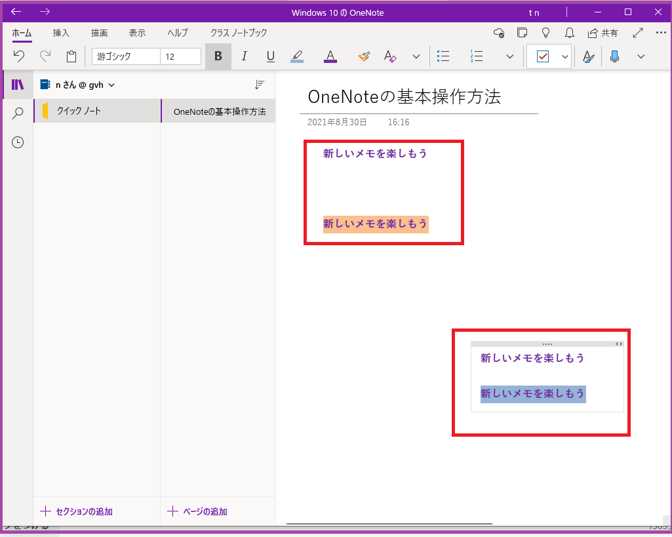Toggle italic formatting

click(244, 56)
